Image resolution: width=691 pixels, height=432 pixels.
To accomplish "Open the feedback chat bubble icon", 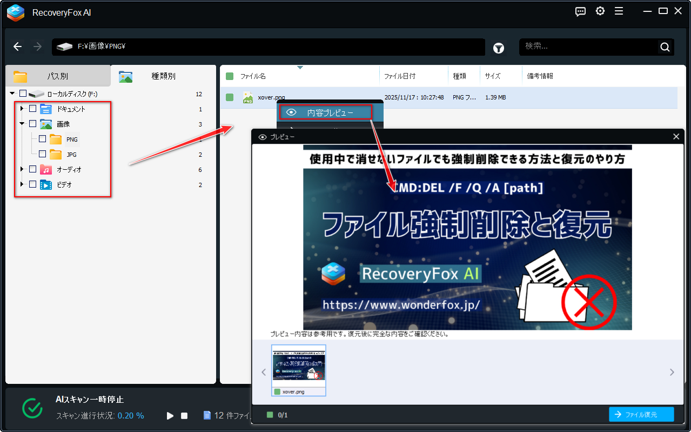I will click(x=580, y=11).
